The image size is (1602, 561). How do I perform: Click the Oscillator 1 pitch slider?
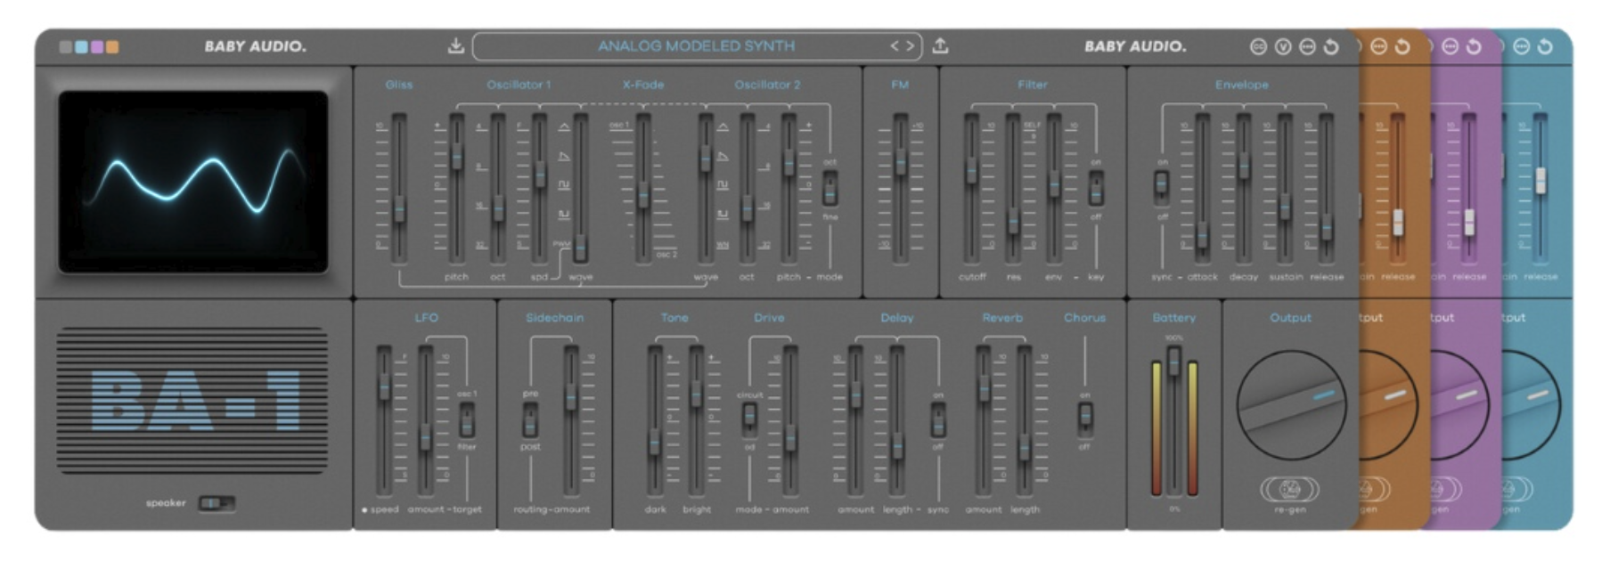pos(456,188)
